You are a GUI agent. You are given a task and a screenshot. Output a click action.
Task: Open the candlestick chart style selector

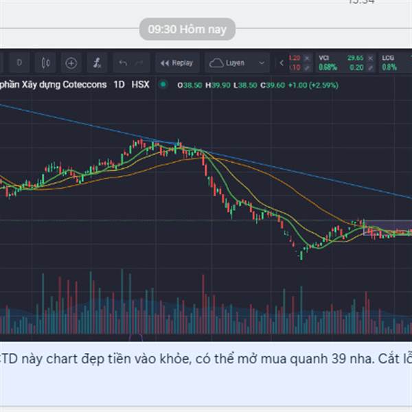pyautogui.click(x=45, y=62)
